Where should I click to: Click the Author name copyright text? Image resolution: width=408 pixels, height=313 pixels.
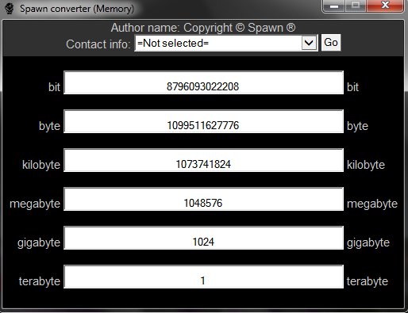(203, 28)
